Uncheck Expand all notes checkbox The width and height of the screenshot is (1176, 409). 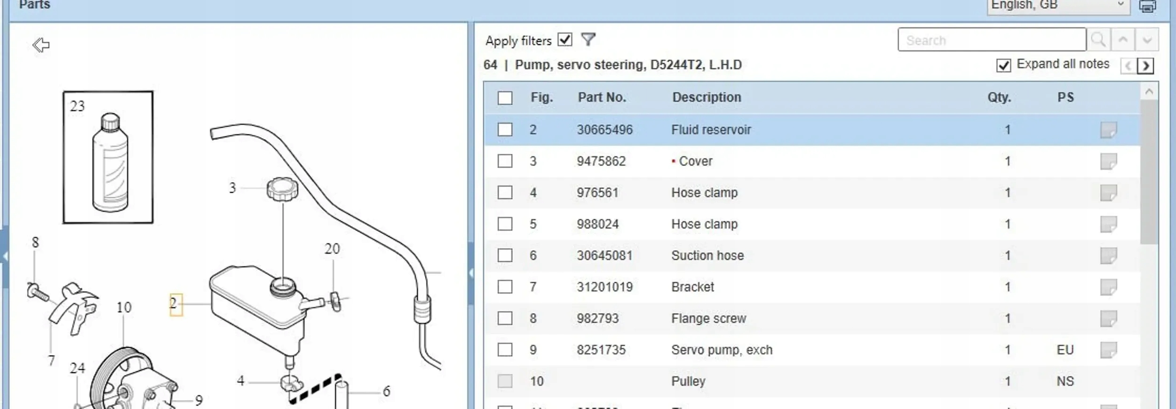point(1003,65)
